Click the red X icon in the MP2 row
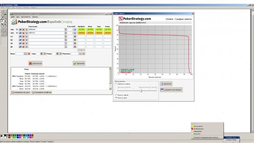 point(23,30)
